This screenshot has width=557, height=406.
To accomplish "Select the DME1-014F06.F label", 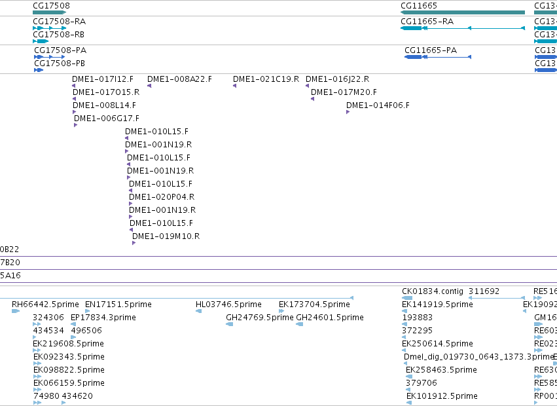I will point(378,105).
